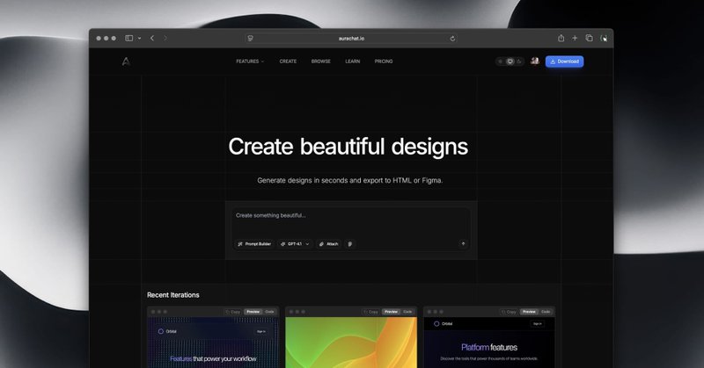Viewport: 704px width, 368px height.
Task: Select Preview tab on green-orange gradient card
Action: [391, 312]
